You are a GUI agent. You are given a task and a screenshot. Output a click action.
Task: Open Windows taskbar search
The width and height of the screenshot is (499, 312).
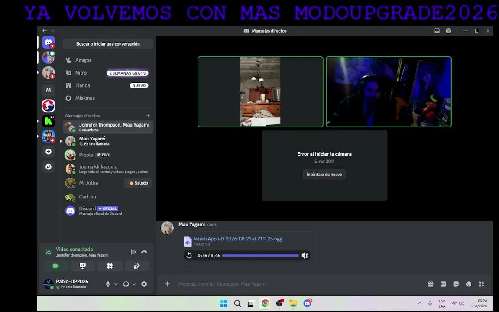(x=237, y=304)
